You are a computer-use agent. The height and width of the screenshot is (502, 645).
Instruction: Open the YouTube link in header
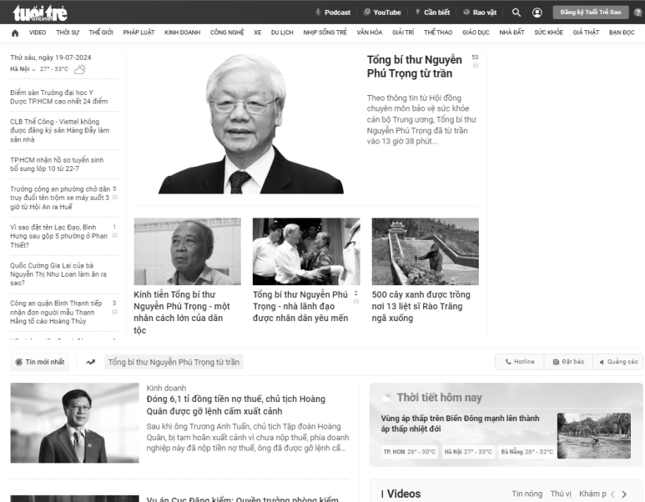pyautogui.click(x=382, y=13)
